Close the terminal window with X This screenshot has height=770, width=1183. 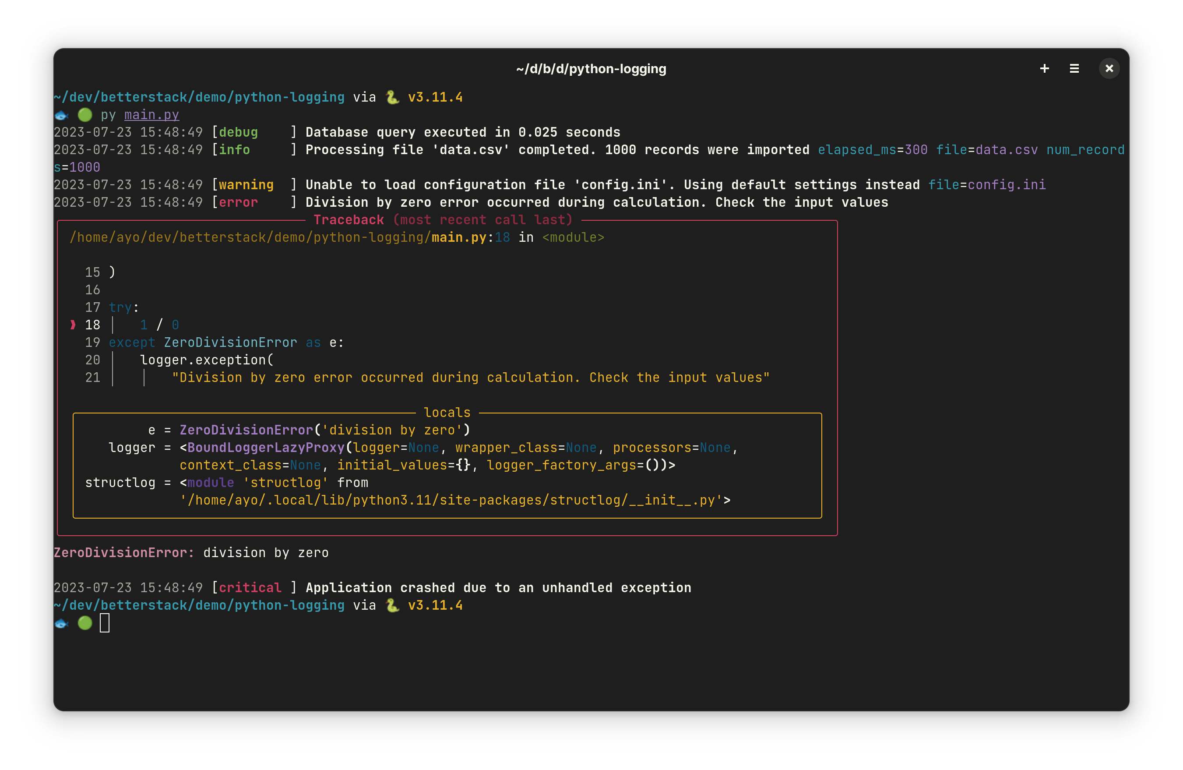pyautogui.click(x=1109, y=69)
